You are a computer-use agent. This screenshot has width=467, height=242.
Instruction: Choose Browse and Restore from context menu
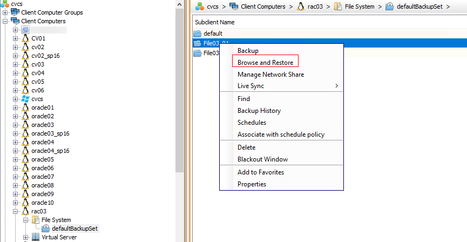265,63
